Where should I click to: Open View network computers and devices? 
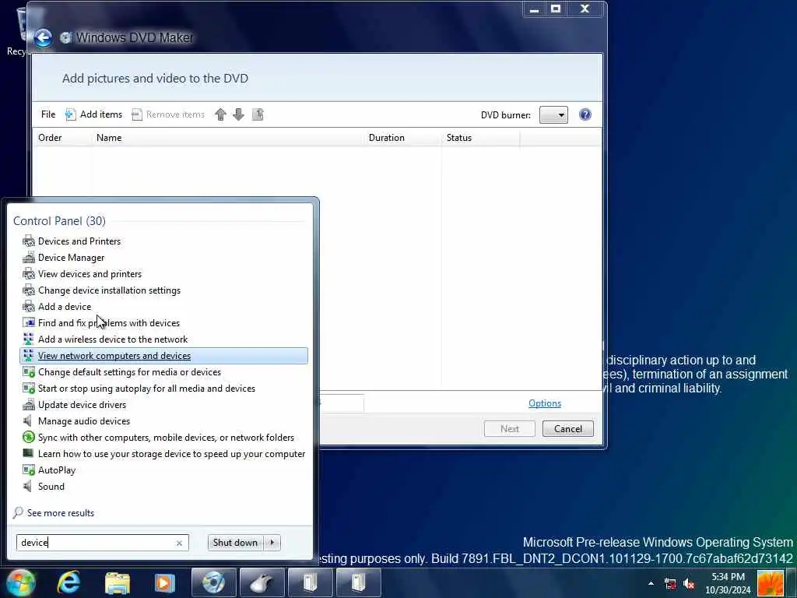tap(163, 355)
